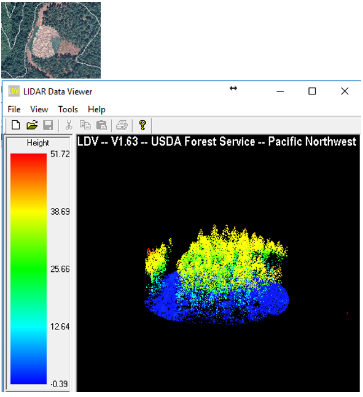Open the Help menu
Screen dimensions: 363x397
tap(96, 109)
